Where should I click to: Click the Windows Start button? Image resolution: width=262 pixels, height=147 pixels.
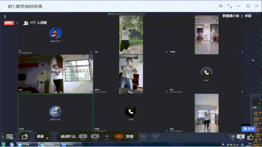(3, 144)
